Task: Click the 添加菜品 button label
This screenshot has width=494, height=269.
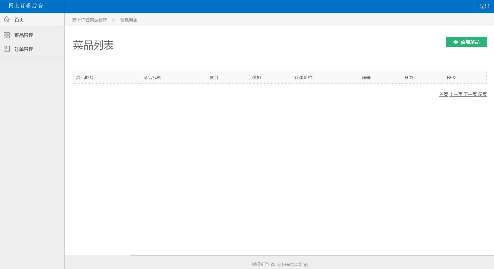Action: (470, 42)
